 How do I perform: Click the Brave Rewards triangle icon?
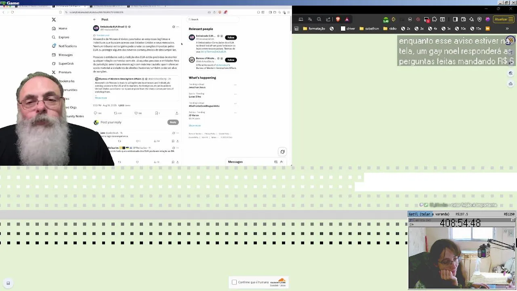click(347, 19)
